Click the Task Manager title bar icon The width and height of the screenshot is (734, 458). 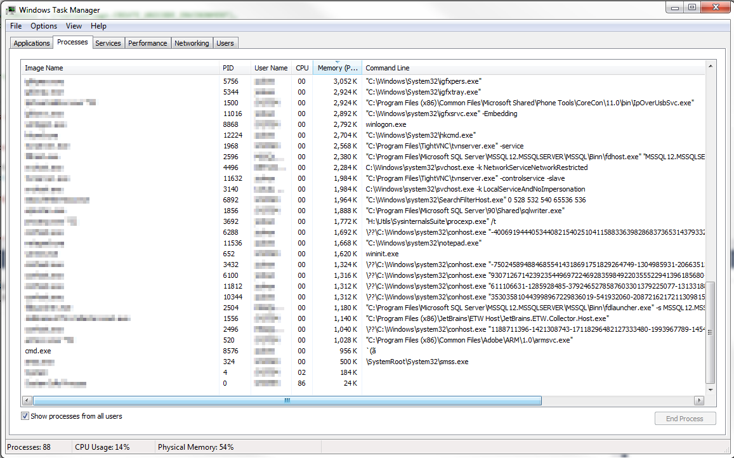(x=11, y=10)
